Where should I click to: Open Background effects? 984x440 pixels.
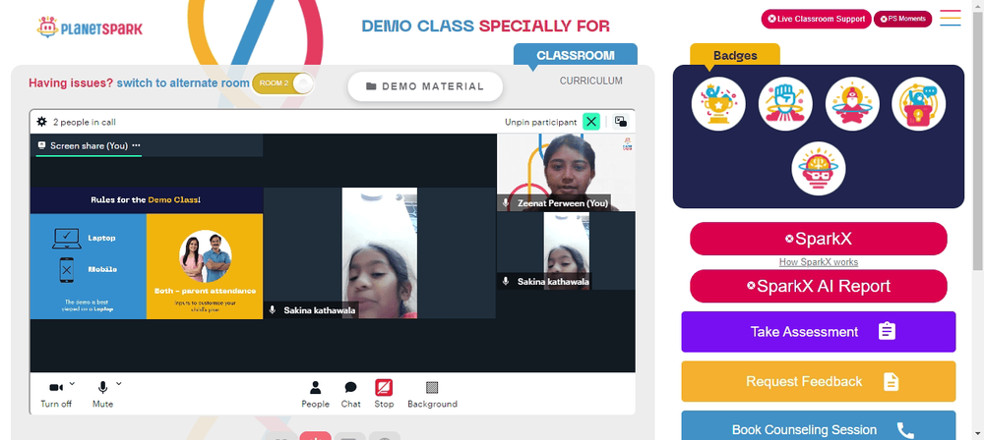(x=432, y=394)
